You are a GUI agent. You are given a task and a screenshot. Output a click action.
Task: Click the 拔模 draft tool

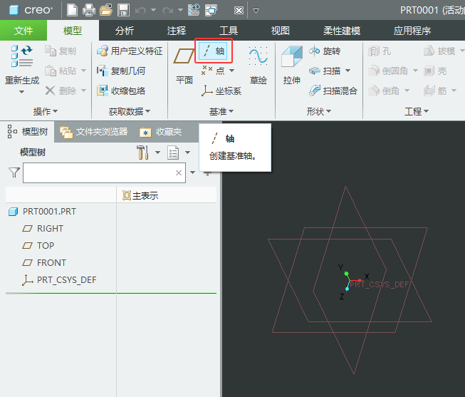(x=439, y=51)
